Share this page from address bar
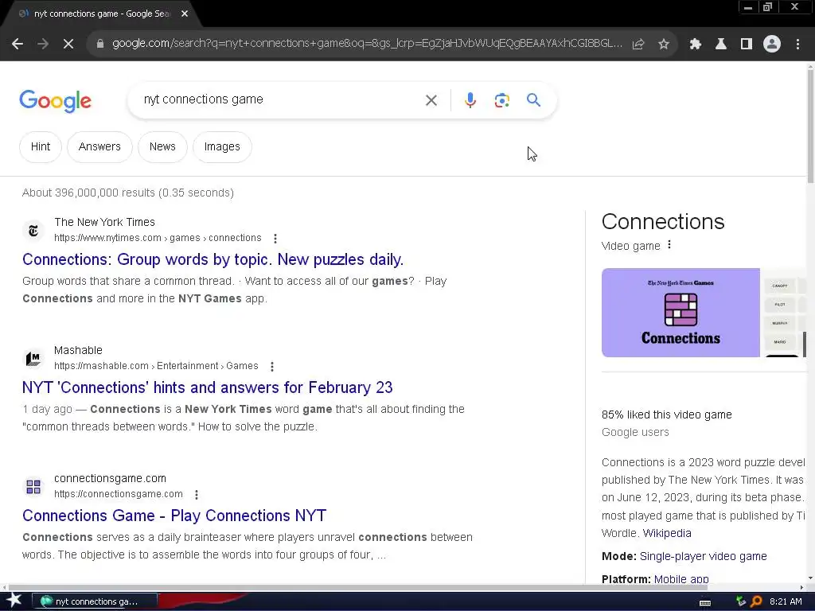The width and height of the screenshot is (815, 611). [x=638, y=45]
